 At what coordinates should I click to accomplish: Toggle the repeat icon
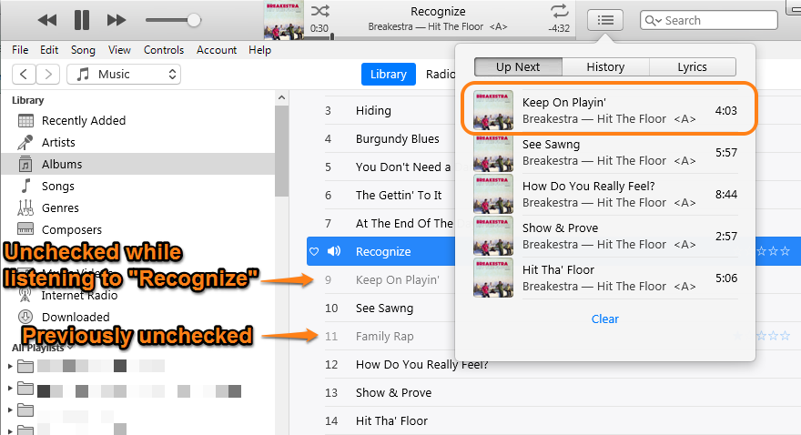point(560,11)
